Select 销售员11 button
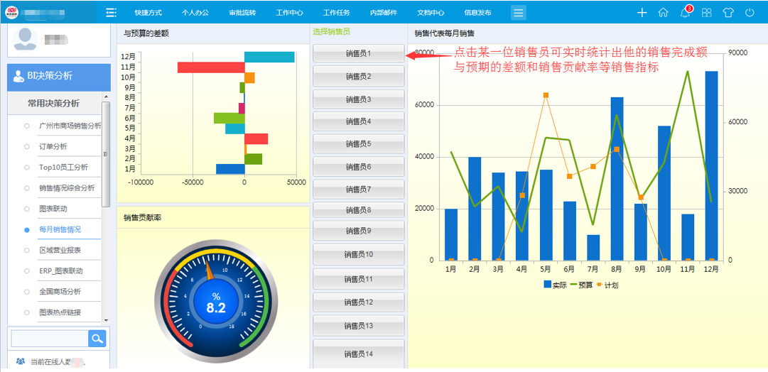The height and width of the screenshot is (372, 768). (x=359, y=279)
